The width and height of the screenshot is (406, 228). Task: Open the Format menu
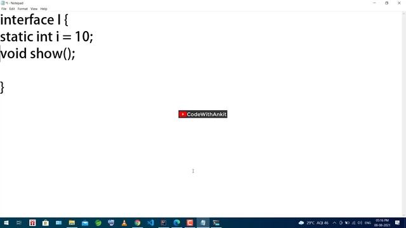(23, 9)
